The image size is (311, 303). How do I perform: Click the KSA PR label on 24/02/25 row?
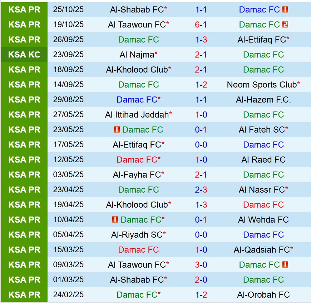tap(24, 295)
